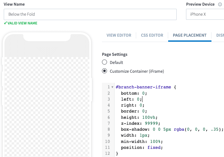Open the CSS Editor tab
The height and width of the screenshot is (157, 224).
tap(152, 35)
